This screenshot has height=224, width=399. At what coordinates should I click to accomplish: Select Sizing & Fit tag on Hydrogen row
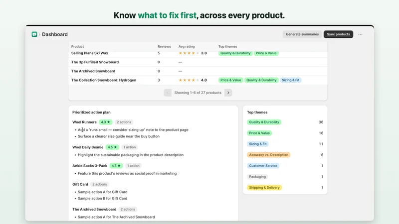(290, 80)
